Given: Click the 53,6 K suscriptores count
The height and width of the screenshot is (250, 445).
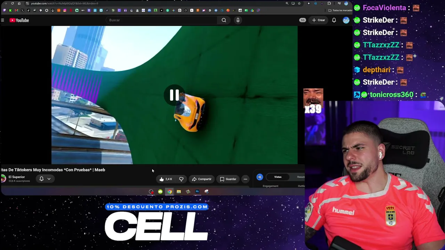Looking at the screenshot, I should click(x=19, y=181).
